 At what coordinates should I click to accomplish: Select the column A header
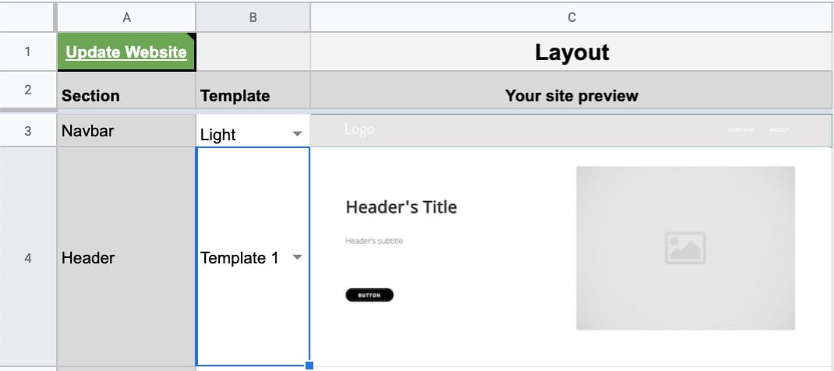126,17
